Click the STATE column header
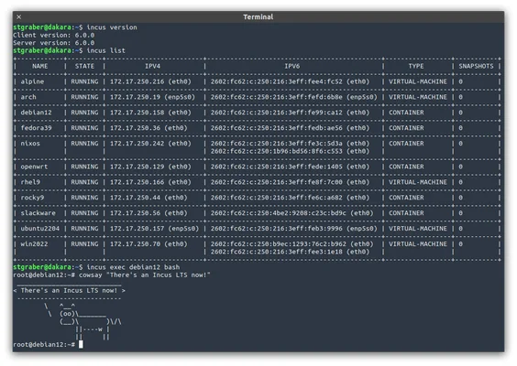Screen dimensions: 517x366 tap(84, 66)
